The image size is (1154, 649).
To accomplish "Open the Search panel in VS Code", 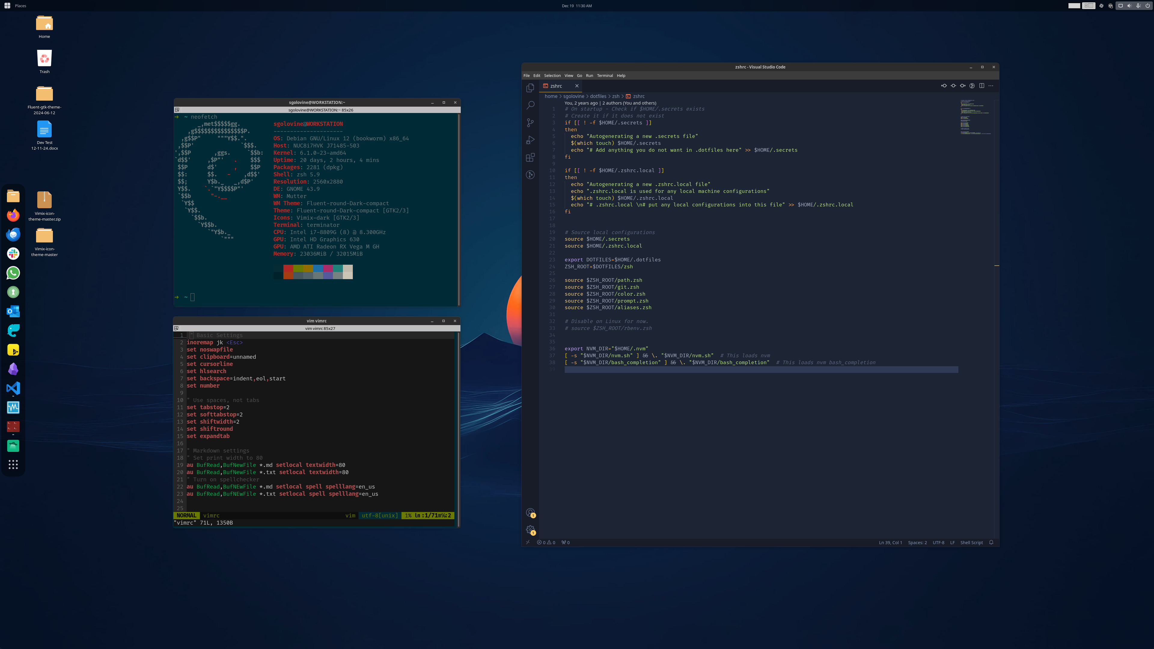I will coord(530,105).
